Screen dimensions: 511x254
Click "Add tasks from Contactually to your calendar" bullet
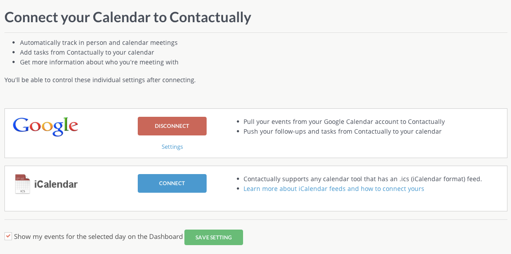tap(87, 52)
